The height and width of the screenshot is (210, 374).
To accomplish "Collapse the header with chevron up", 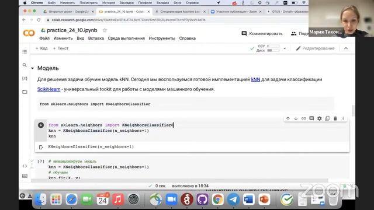I will coord(346,48).
